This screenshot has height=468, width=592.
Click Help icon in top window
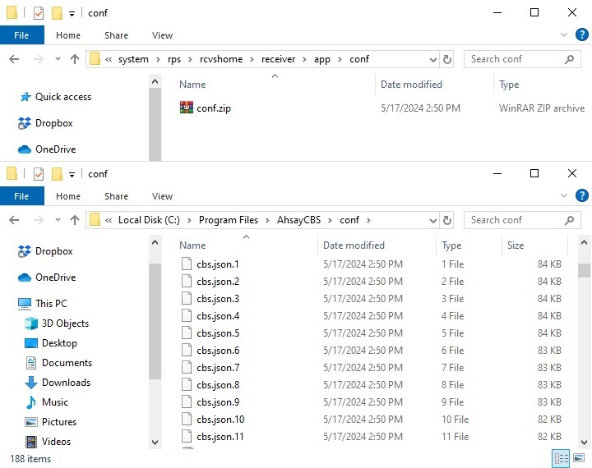582,34
